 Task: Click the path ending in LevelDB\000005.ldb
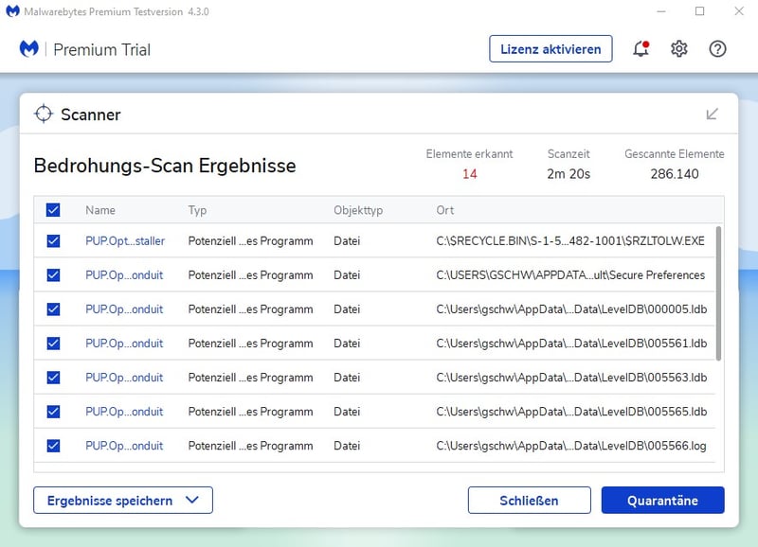click(x=571, y=309)
